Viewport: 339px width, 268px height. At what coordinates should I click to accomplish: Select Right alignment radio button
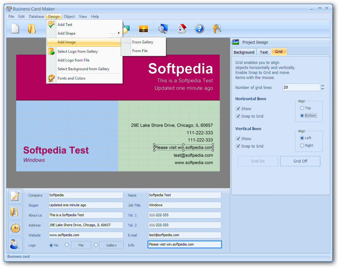click(x=302, y=146)
